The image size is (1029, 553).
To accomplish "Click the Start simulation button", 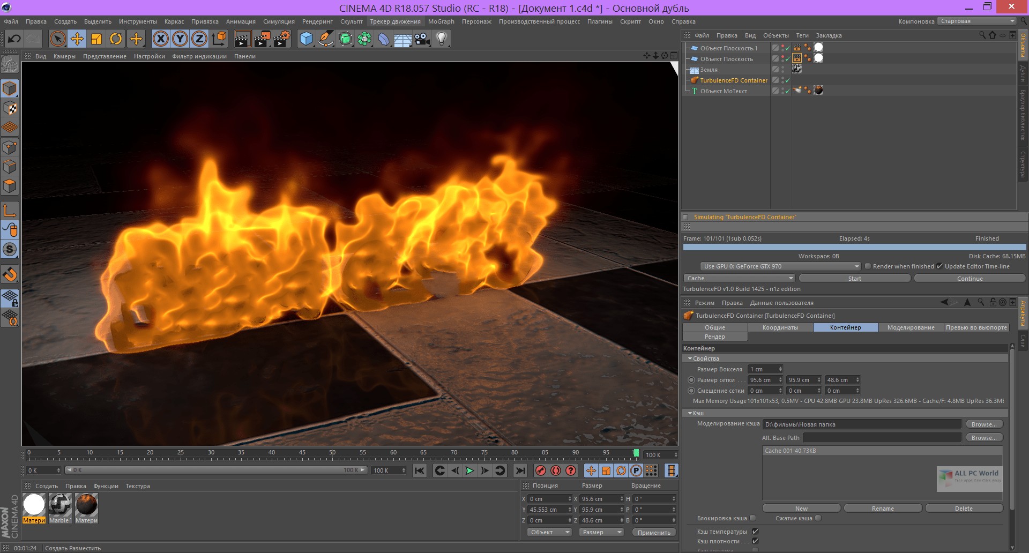I will [854, 279].
